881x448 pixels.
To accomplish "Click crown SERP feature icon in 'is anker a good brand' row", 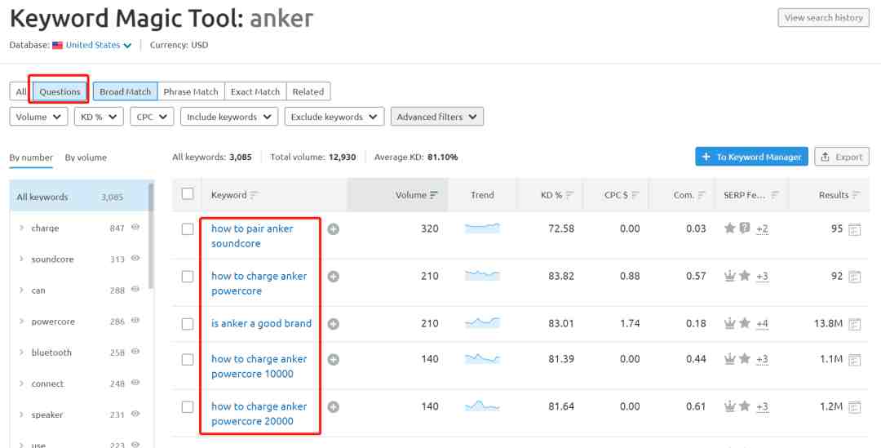I will point(730,323).
